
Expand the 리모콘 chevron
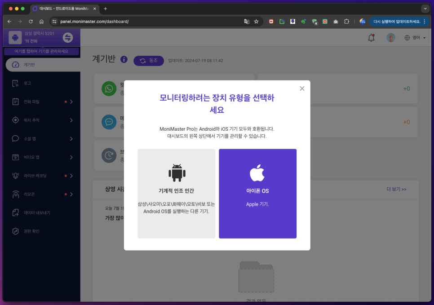71,194
